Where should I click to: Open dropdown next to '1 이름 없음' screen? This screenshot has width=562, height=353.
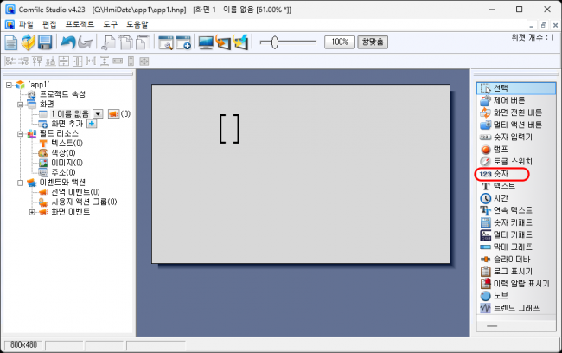pos(98,113)
